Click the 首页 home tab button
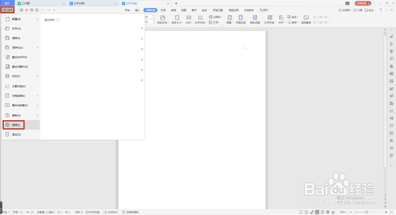396x215 pixels. [7, 3]
